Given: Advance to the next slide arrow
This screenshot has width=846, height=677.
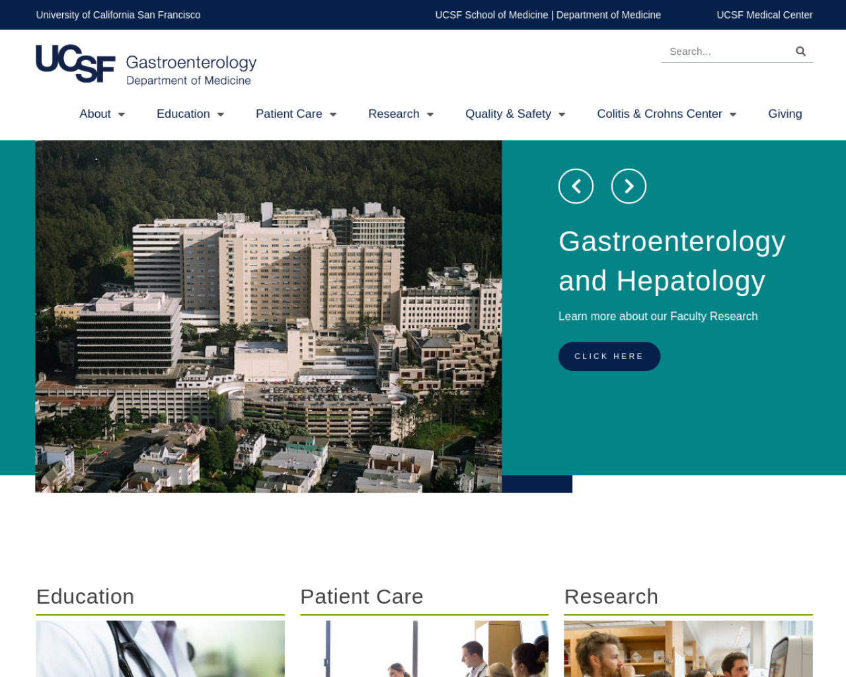Looking at the screenshot, I should pos(629,186).
